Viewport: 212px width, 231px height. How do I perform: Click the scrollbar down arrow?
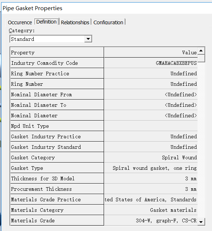click(x=201, y=222)
